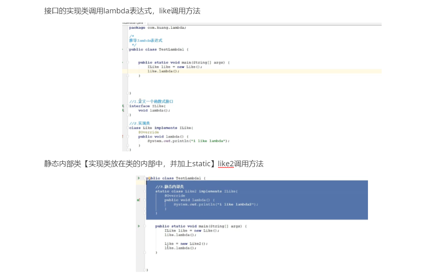Viewport: 432px width, 279px height.
Task: Click the '//1.定义一个函数式接口' comment
Action: click(x=151, y=101)
